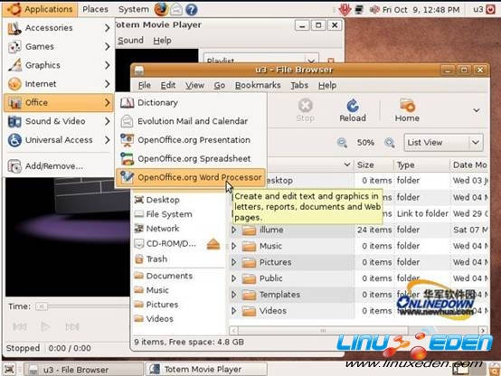Expand the Pictures folder row
The height and width of the screenshot is (376, 501).
[234, 263]
